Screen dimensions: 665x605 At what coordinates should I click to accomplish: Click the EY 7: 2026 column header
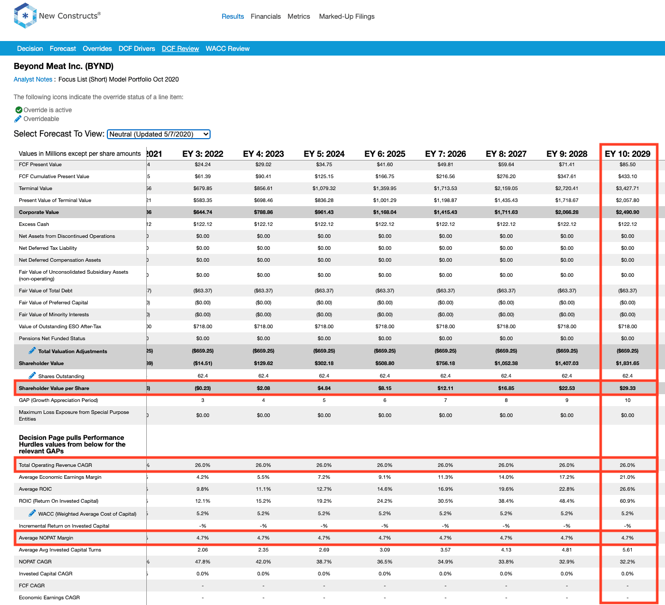[446, 154]
